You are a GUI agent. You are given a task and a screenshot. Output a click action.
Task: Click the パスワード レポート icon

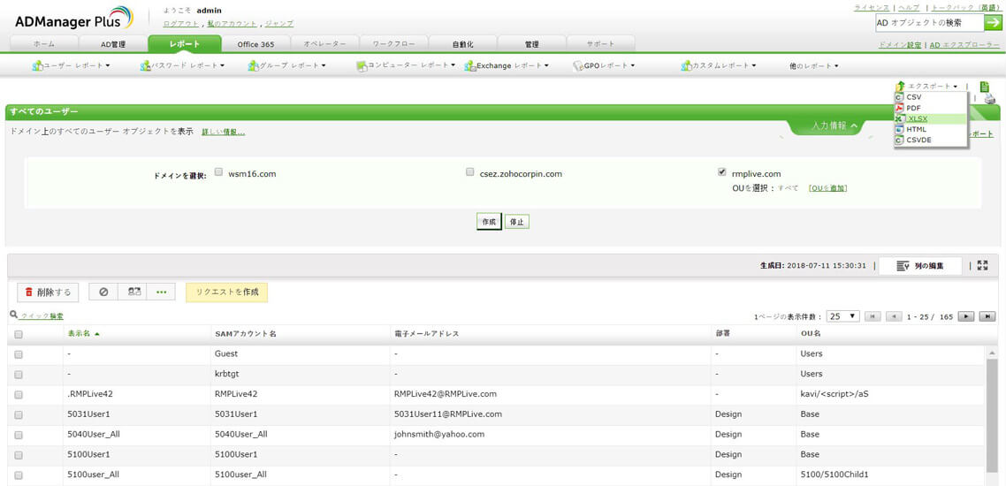click(x=146, y=65)
